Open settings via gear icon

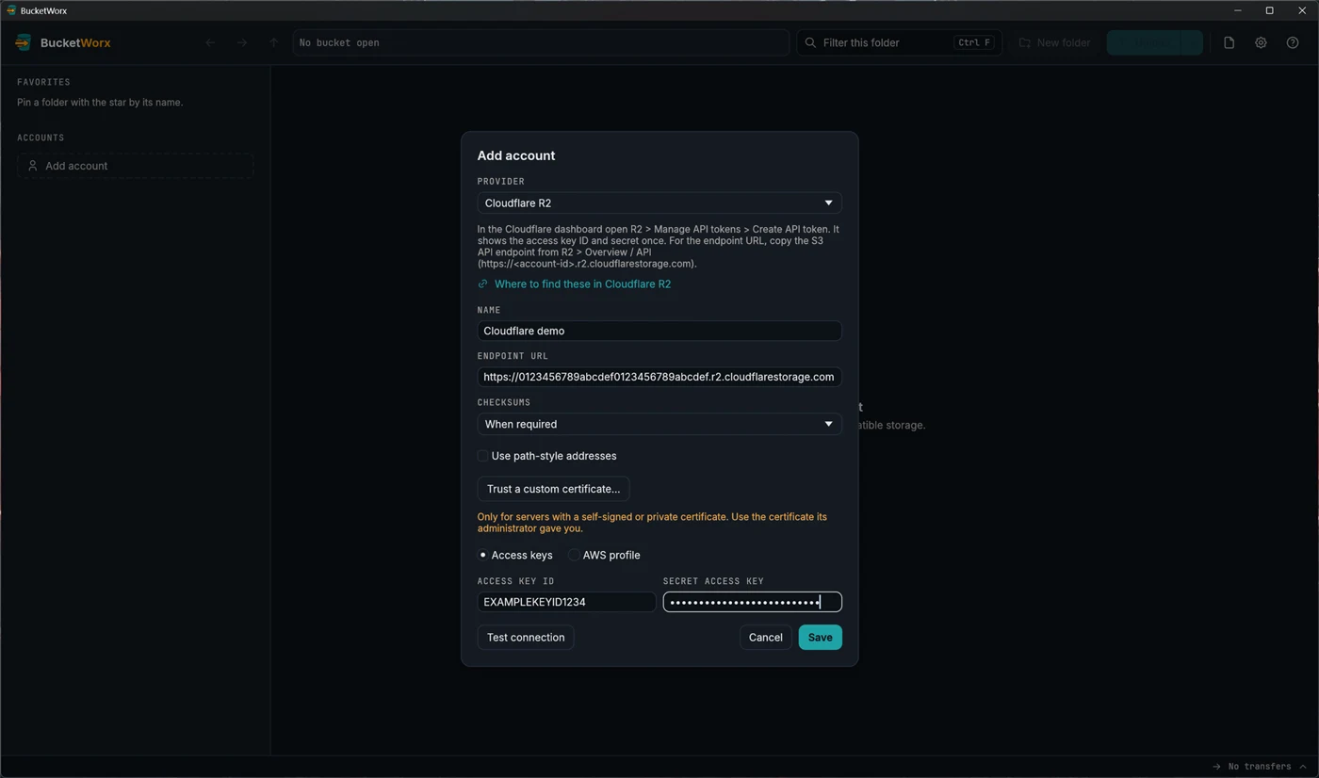tap(1261, 42)
